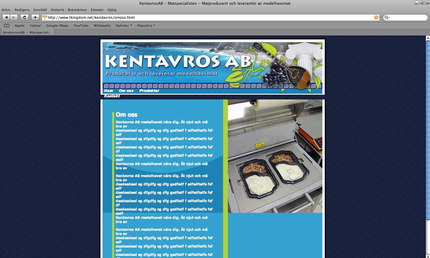430x258 pixels.
Task: Close the browser window
Action: (x=427, y=3)
